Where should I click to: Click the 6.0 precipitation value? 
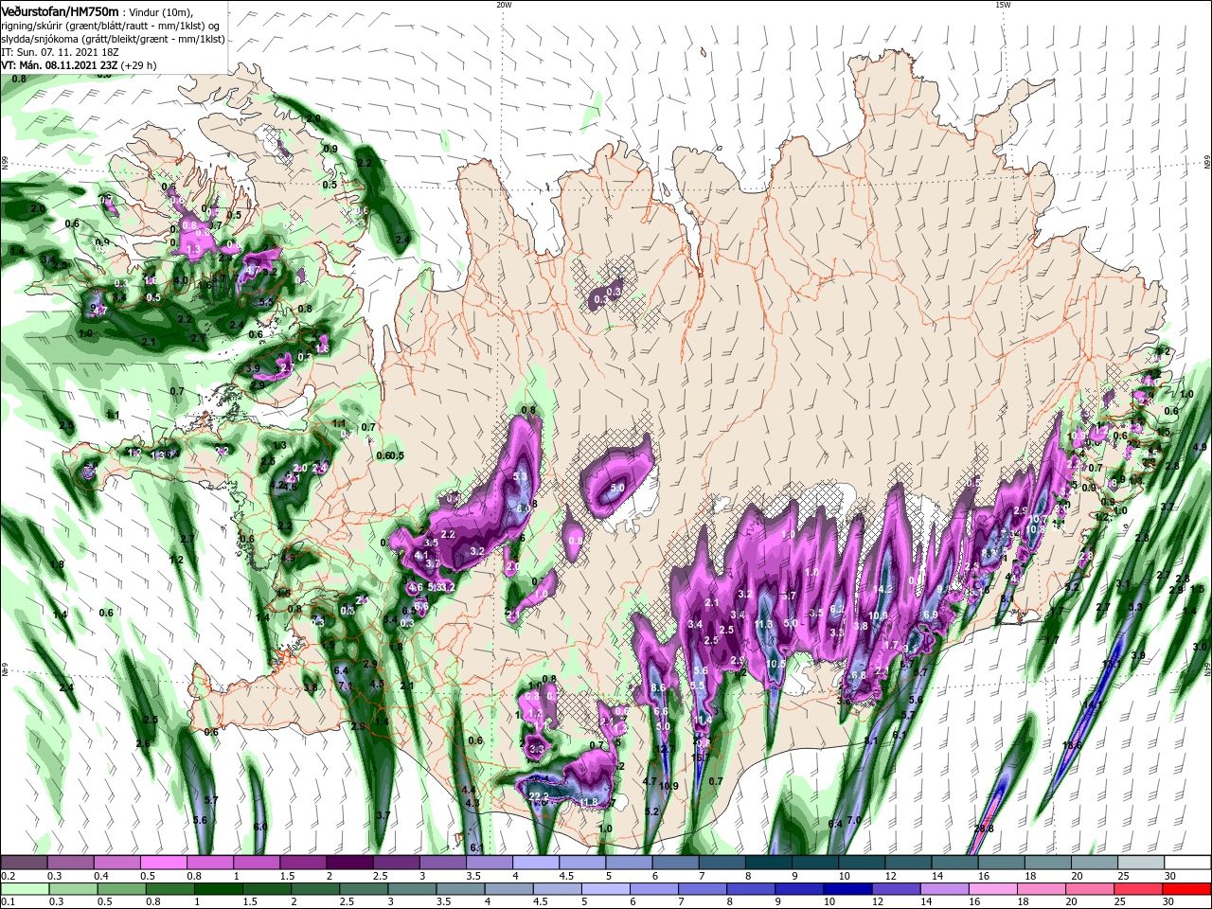[x=261, y=827]
